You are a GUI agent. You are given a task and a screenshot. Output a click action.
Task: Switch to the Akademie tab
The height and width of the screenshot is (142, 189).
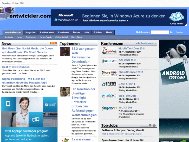[x=63, y=33]
